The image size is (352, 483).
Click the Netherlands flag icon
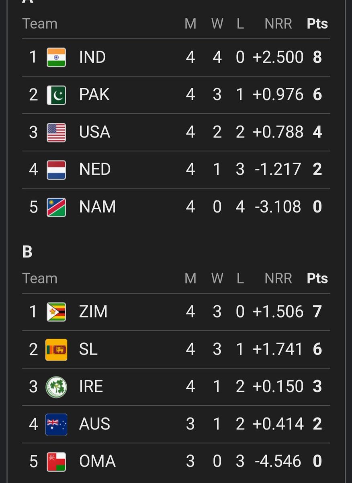pyautogui.click(x=56, y=170)
